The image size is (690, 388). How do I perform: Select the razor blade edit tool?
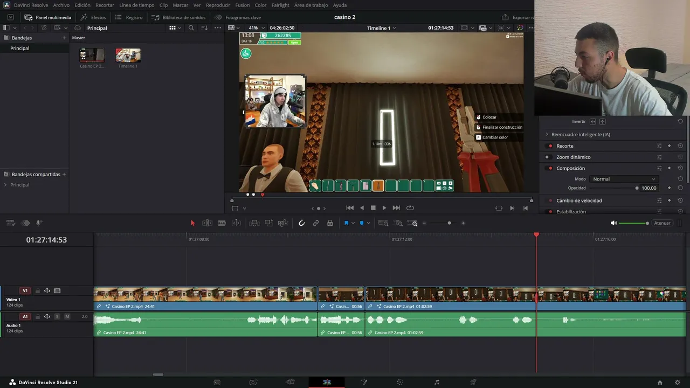point(222,223)
